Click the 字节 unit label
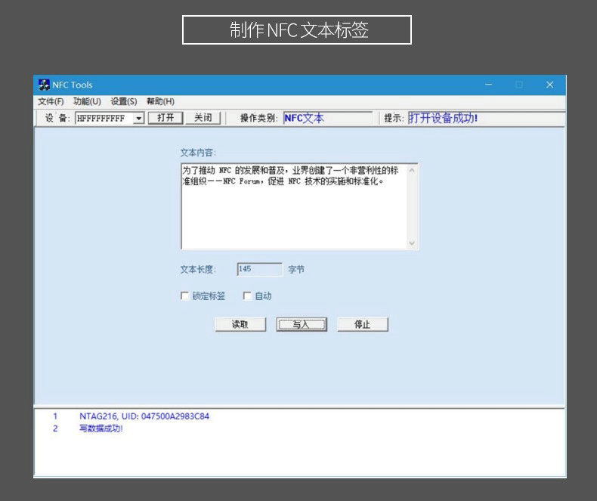597x501 pixels. 296,270
